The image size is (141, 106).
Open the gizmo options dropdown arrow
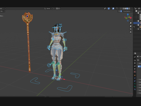click(111, 9)
